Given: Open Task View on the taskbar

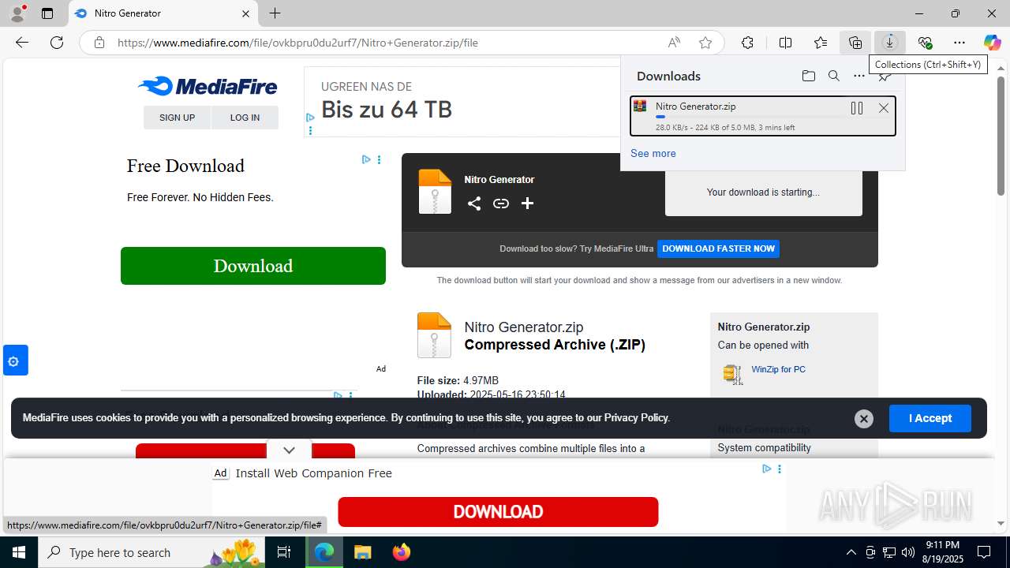Looking at the screenshot, I should pyautogui.click(x=285, y=552).
